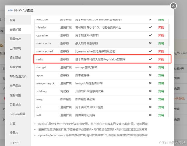
Task: Select the mcrypt extension name
Action: pyautogui.click(x=41, y=67)
